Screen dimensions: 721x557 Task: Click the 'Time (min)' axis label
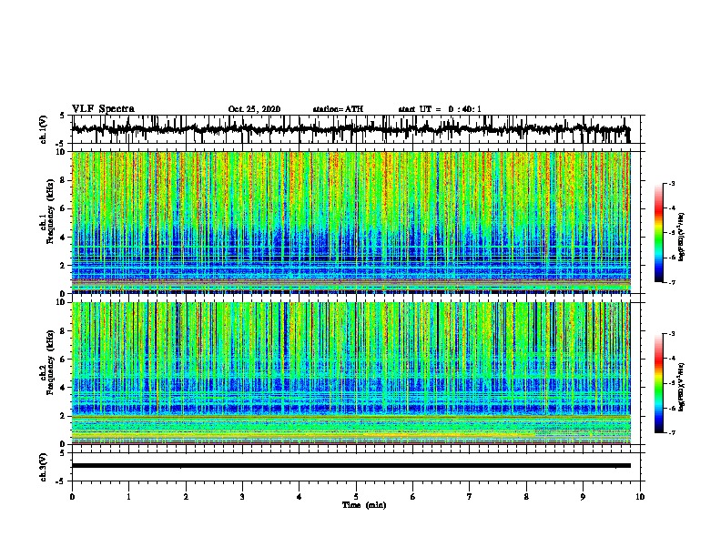(x=364, y=505)
